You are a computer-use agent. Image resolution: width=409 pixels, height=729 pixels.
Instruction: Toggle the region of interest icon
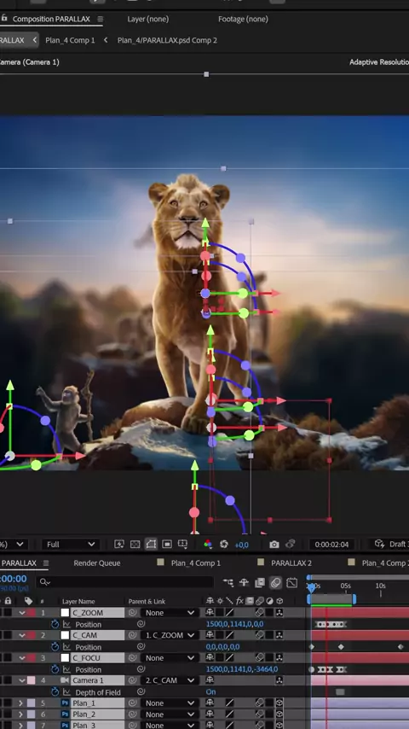coord(167,544)
